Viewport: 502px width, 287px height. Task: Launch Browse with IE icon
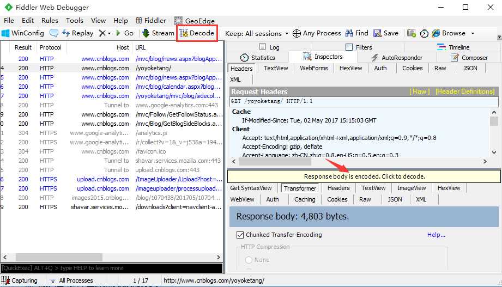[x=449, y=33]
